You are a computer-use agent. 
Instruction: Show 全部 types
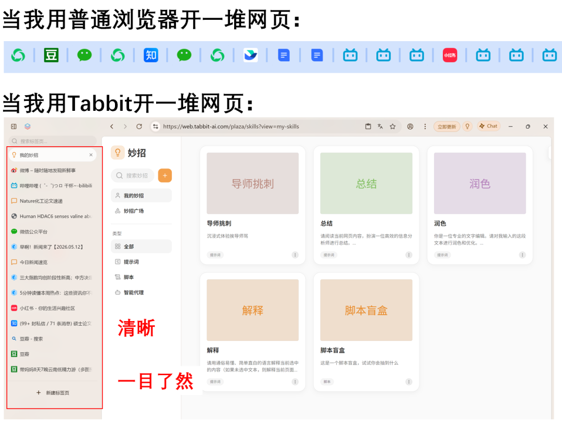pos(141,247)
